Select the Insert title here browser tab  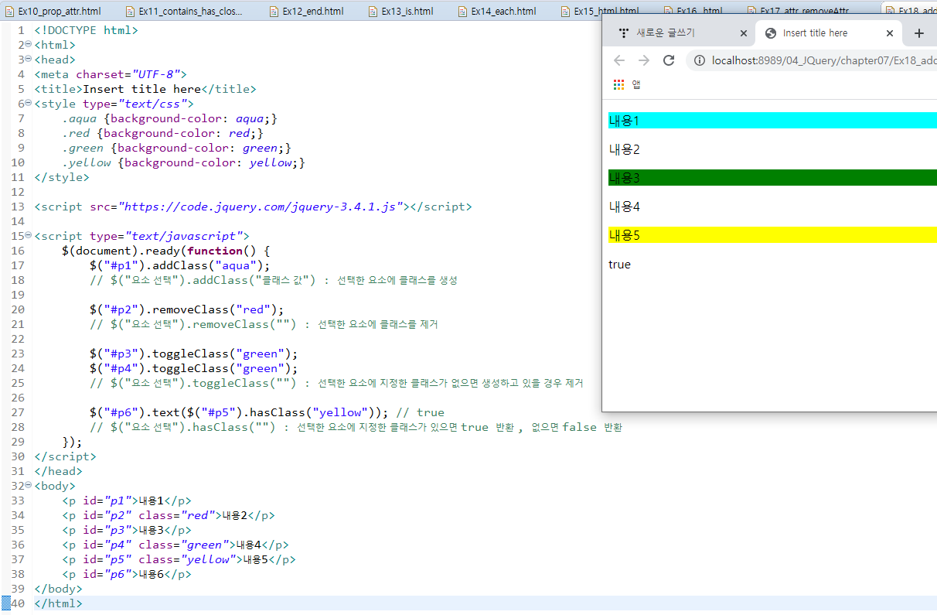(x=827, y=33)
